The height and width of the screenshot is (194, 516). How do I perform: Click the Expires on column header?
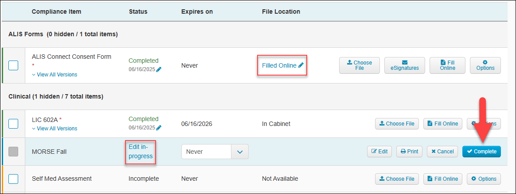tap(197, 11)
